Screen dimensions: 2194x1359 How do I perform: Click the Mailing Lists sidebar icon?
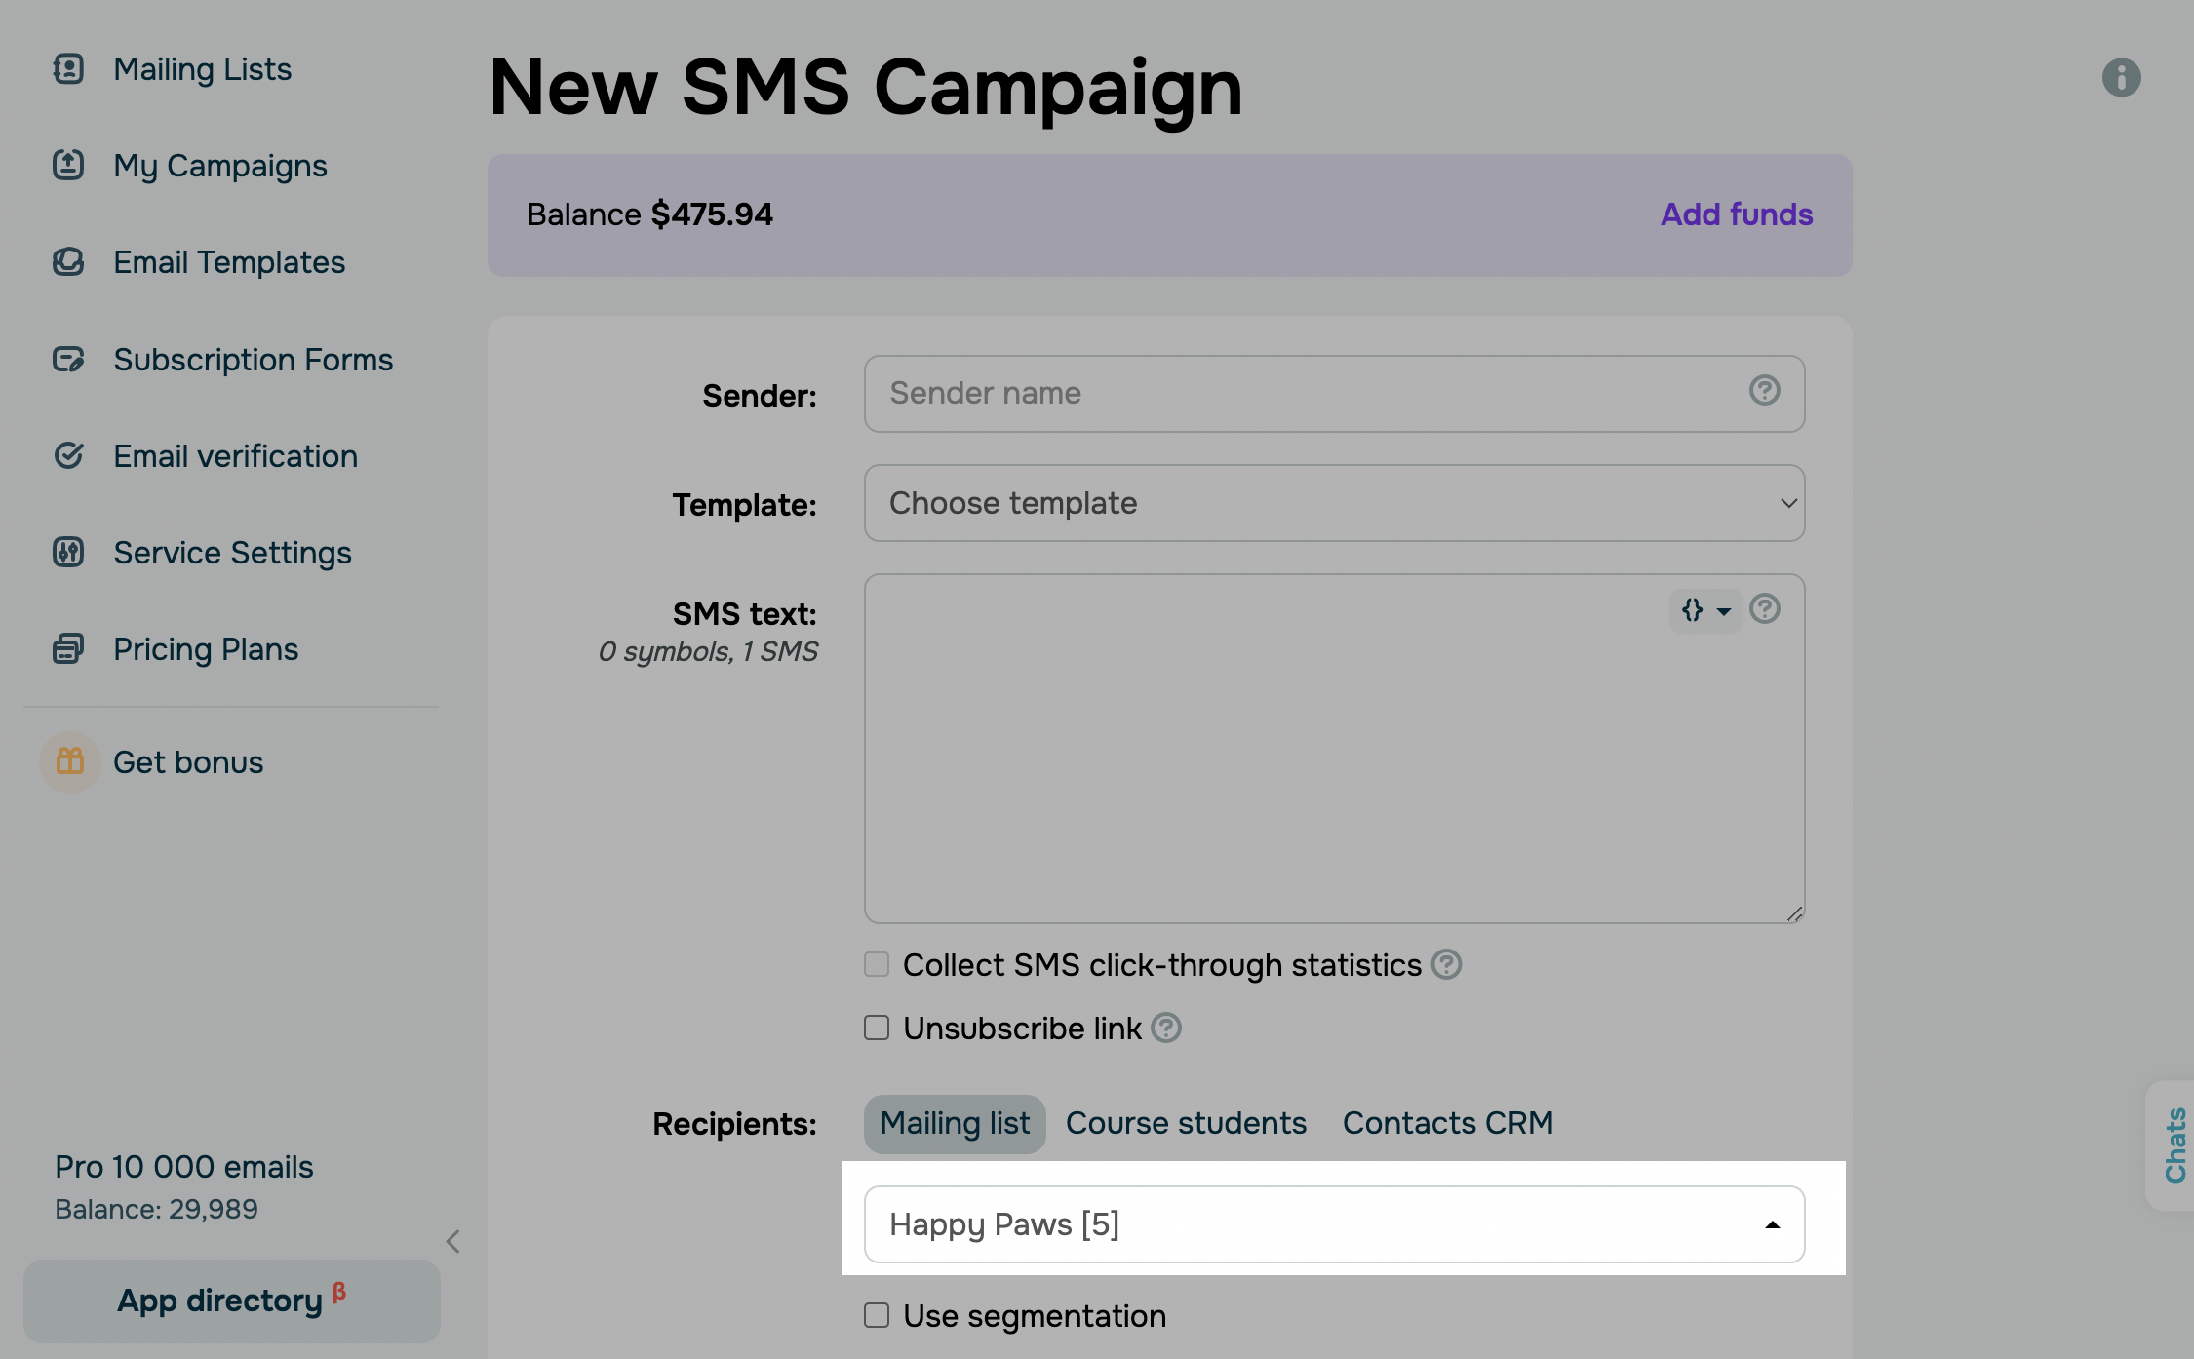pos(68,69)
